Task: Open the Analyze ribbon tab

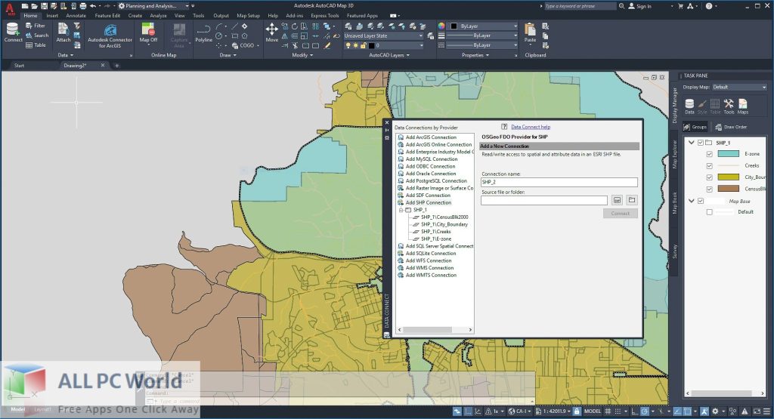Action: pyautogui.click(x=158, y=16)
